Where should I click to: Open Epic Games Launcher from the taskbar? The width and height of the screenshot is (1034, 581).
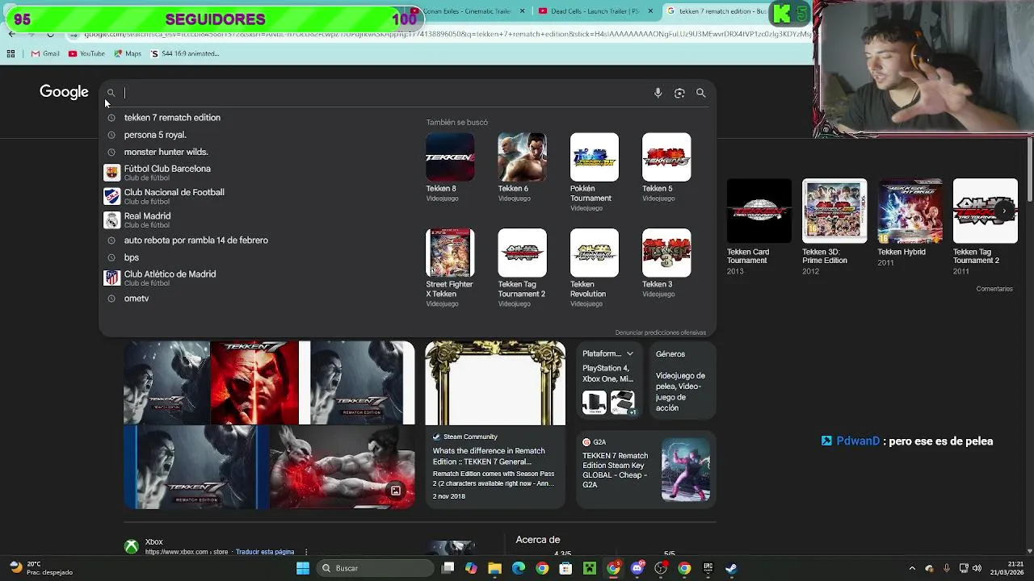click(708, 568)
